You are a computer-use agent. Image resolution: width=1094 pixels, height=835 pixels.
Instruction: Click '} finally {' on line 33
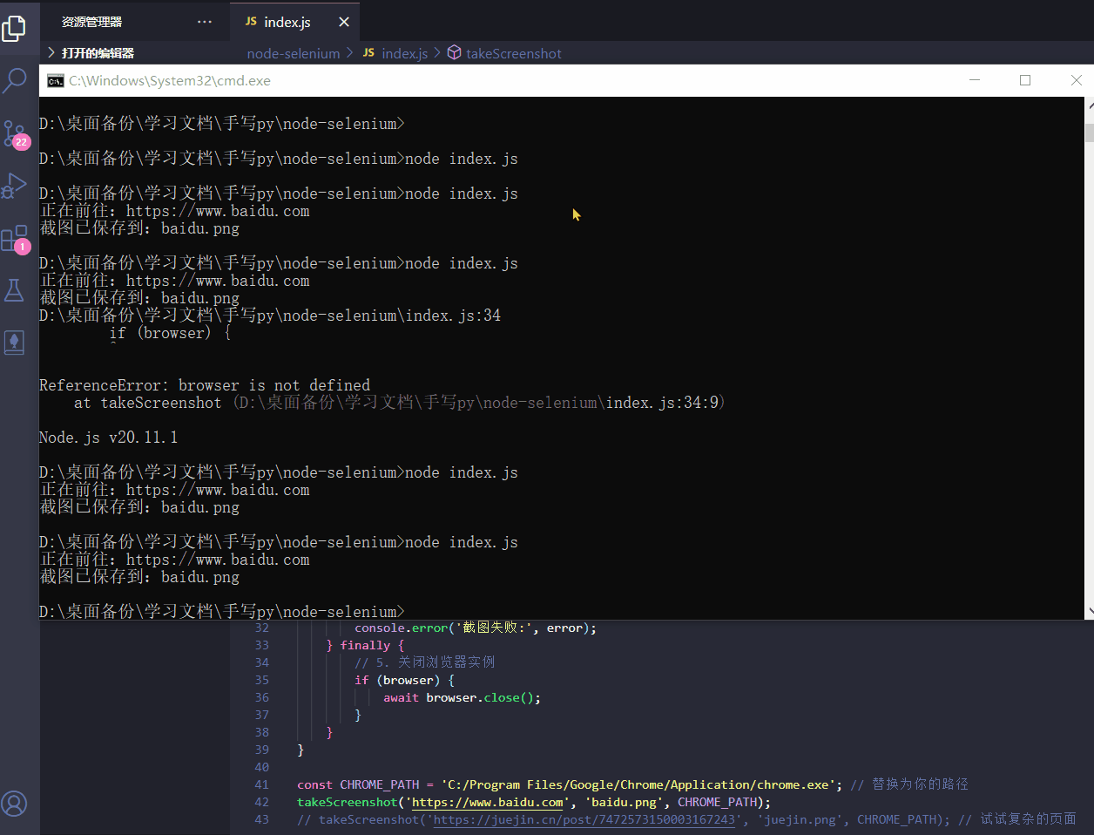(x=365, y=645)
